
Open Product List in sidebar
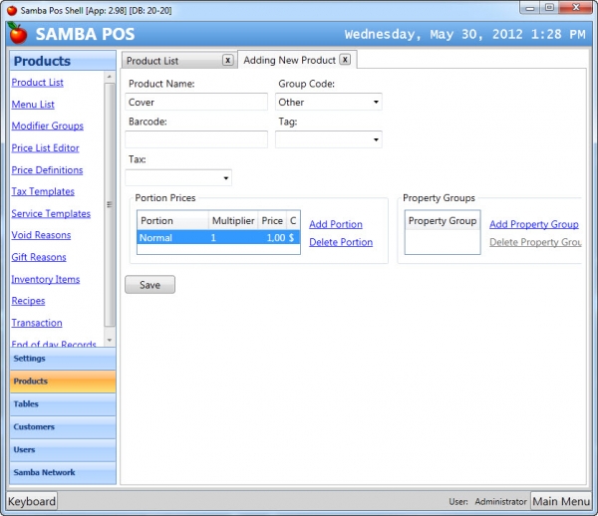pos(38,83)
